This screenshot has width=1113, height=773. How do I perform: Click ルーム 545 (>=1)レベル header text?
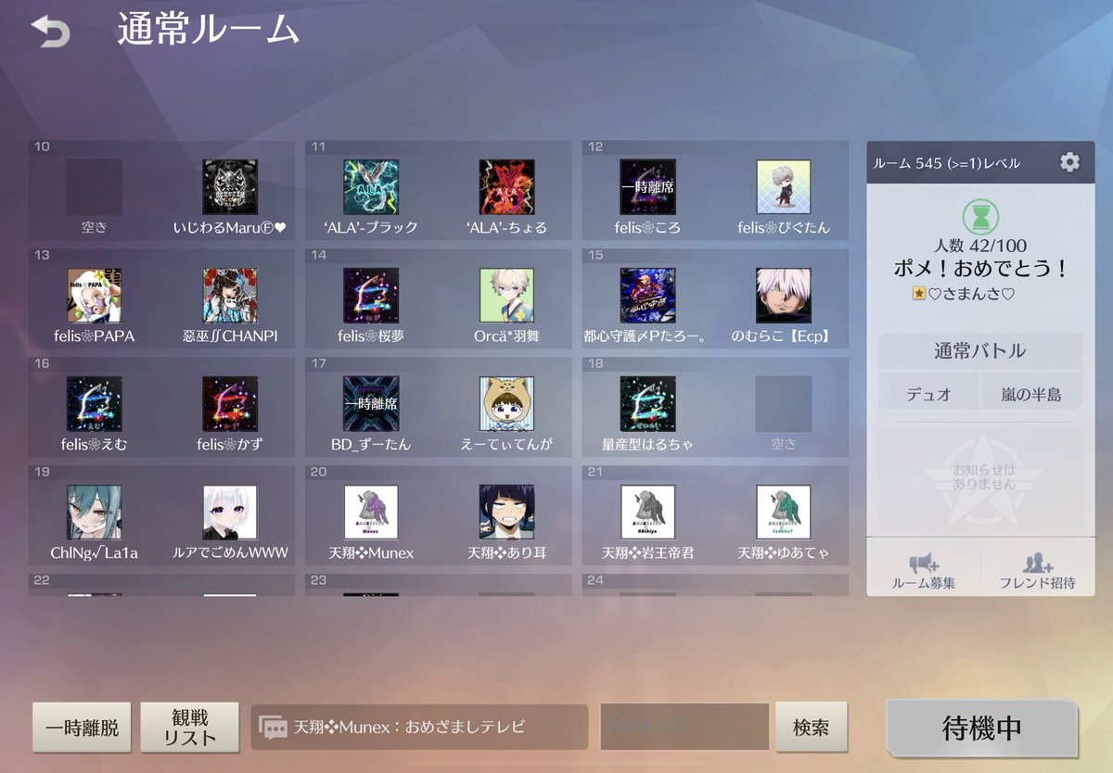click(x=946, y=163)
